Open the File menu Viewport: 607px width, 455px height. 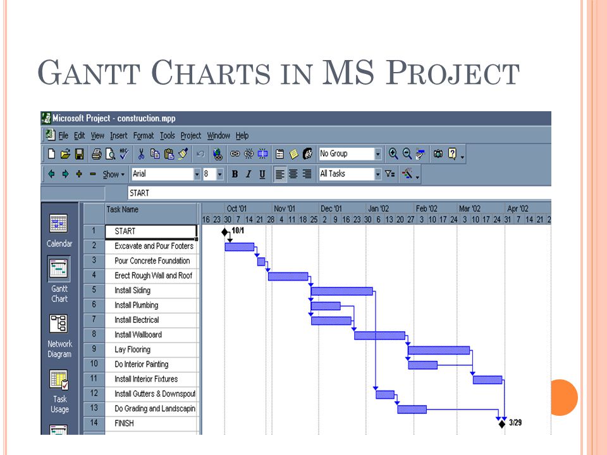point(63,135)
